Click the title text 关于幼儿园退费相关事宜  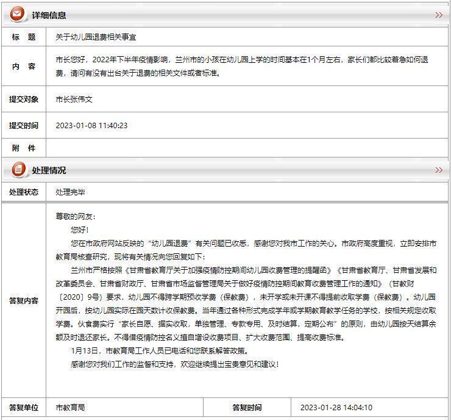96,37
